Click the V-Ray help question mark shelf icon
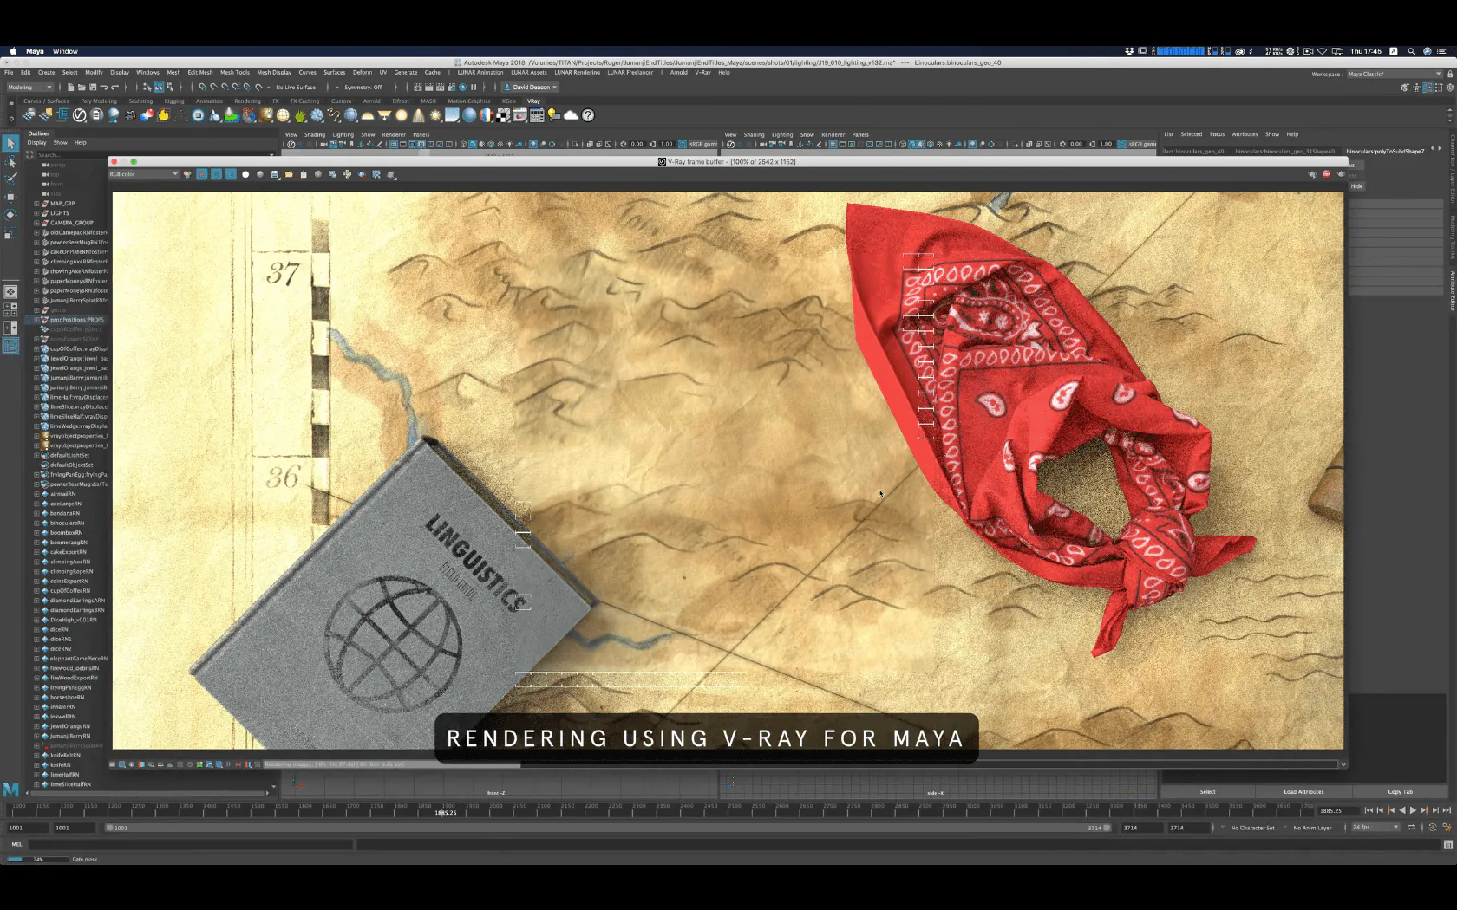 (x=588, y=115)
